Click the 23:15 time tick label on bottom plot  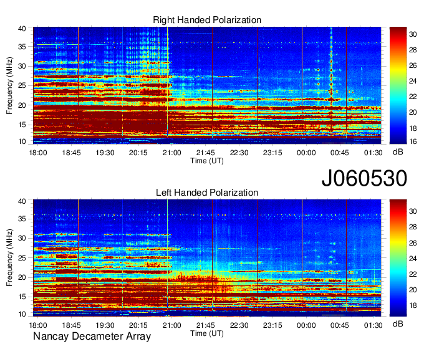272,325
